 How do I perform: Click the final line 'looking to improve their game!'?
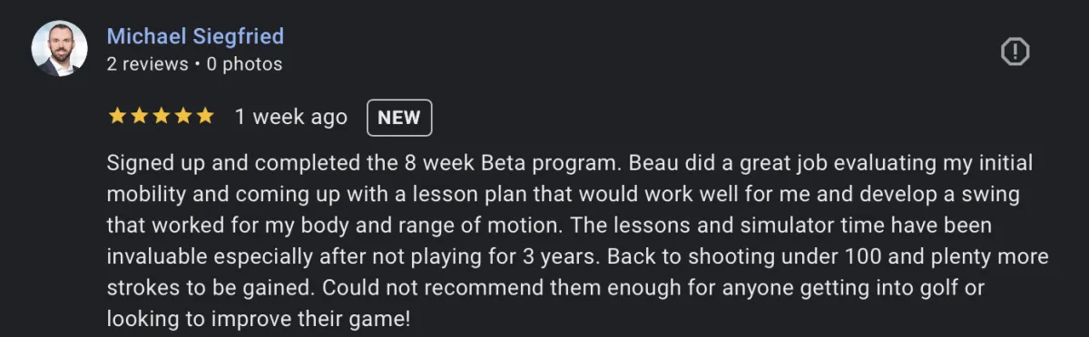pos(259,318)
